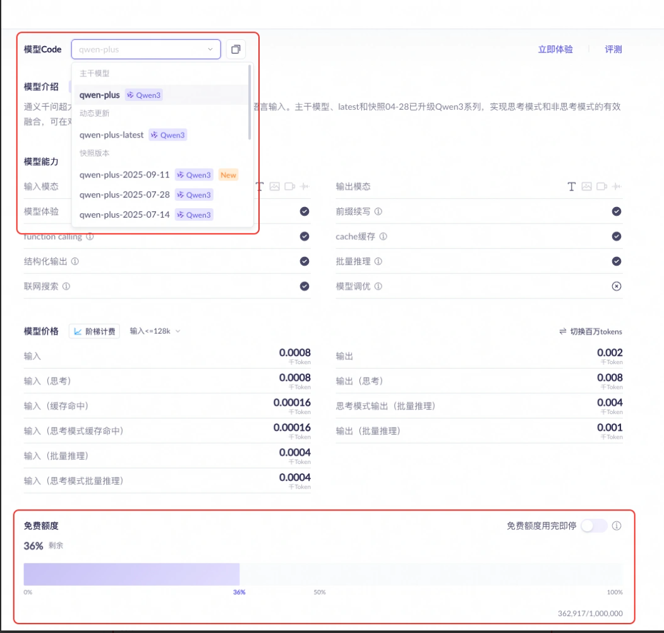Click the audio modality icon under 输入模态
The width and height of the screenshot is (664, 633).
point(305,187)
